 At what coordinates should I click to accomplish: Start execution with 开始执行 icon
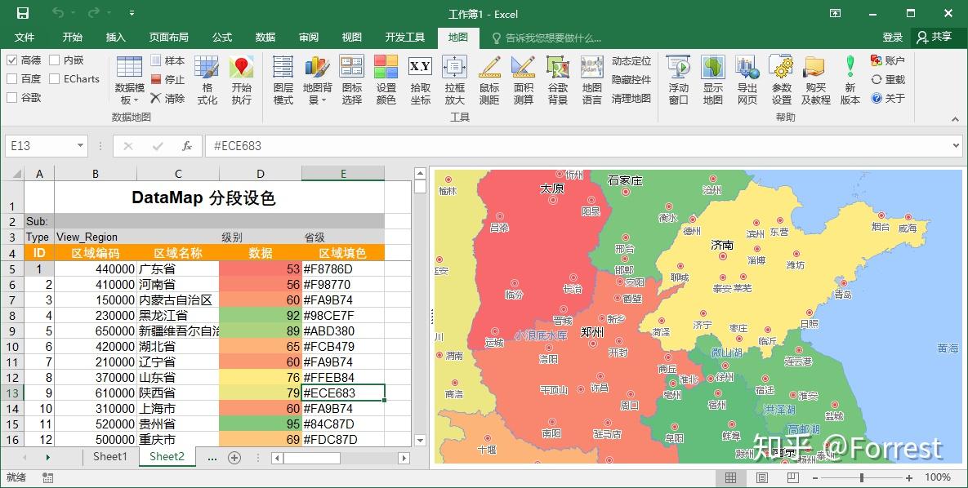(241, 80)
